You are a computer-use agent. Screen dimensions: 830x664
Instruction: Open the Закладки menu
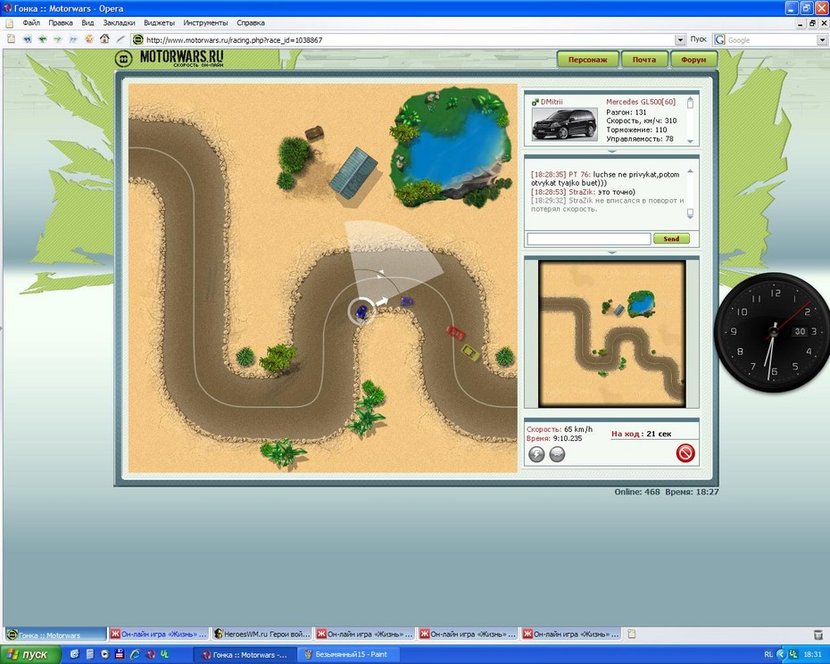point(119,23)
